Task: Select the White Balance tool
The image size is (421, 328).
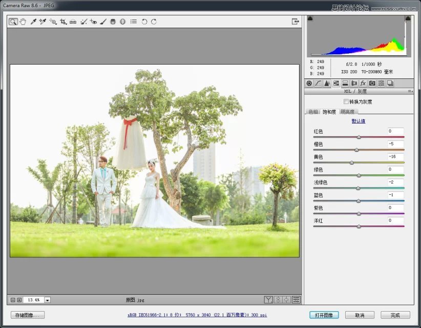Action: point(33,22)
